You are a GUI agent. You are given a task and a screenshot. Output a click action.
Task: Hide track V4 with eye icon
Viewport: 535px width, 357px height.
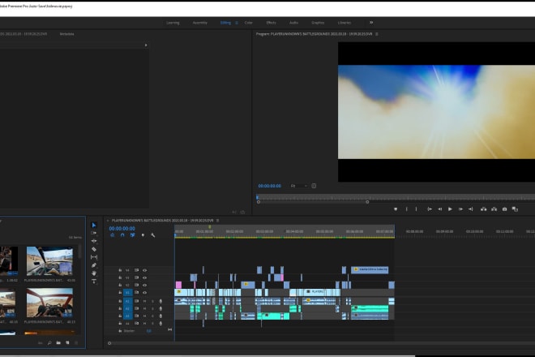[144, 270]
